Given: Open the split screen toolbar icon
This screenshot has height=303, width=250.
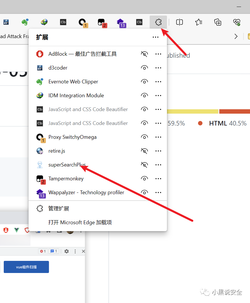Looking at the screenshot, I should click(x=179, y=22).
